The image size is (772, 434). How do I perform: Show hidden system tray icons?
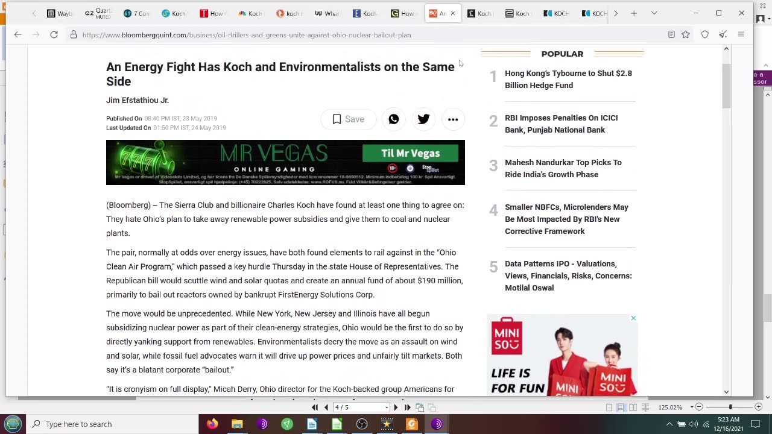669,424
